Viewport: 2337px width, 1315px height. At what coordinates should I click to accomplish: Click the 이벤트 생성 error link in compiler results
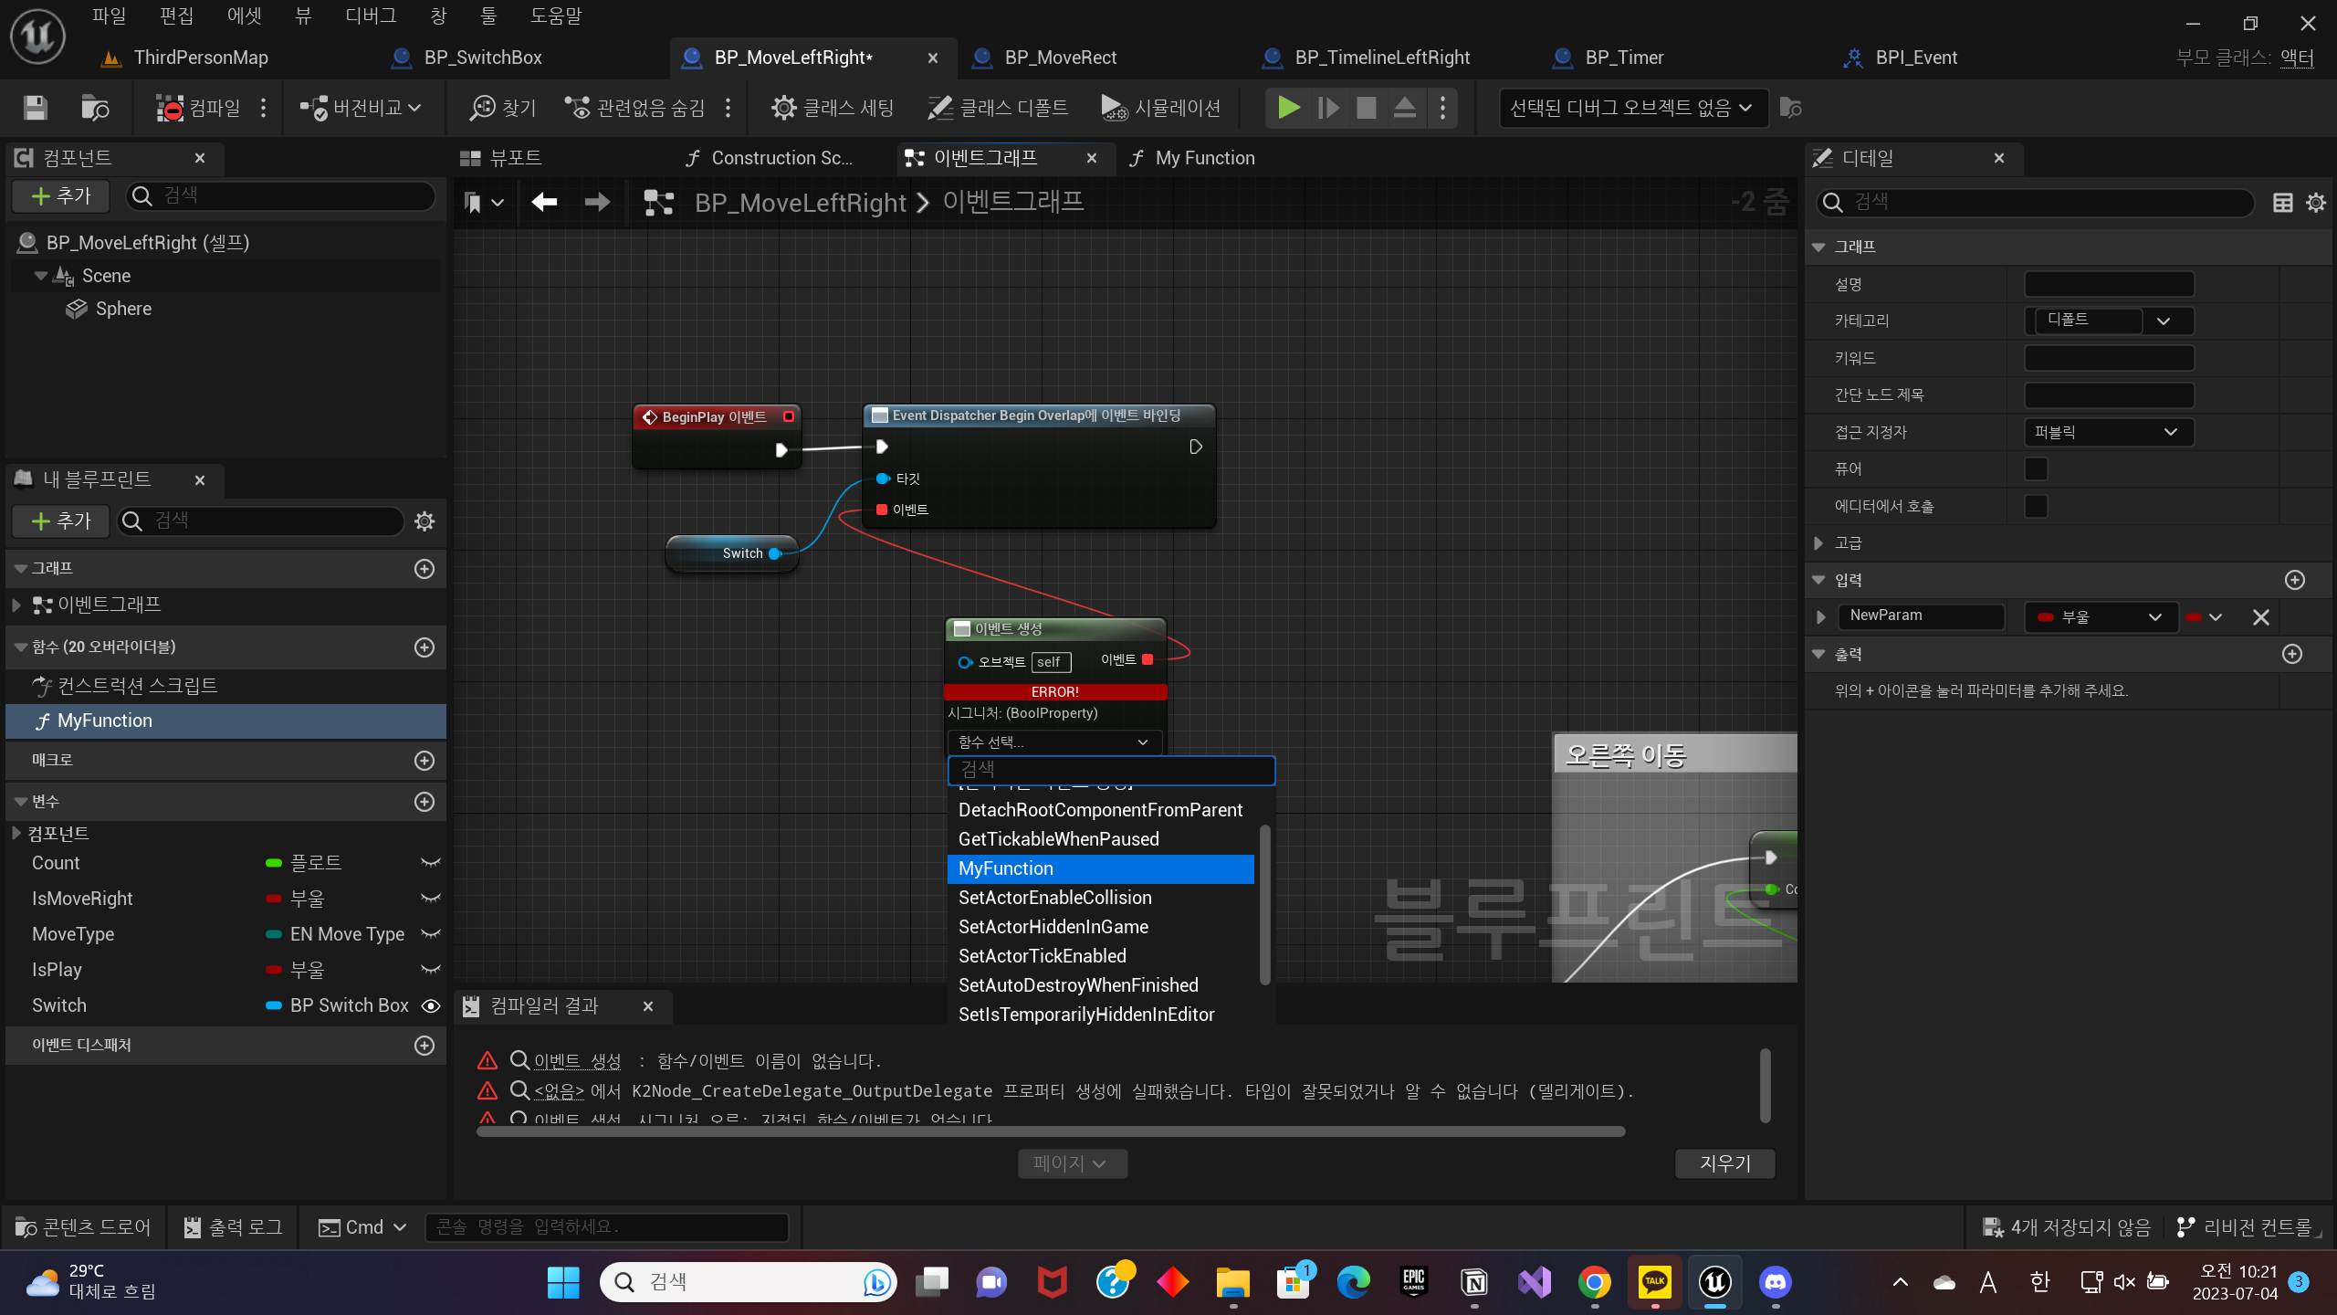(577, 1061)
